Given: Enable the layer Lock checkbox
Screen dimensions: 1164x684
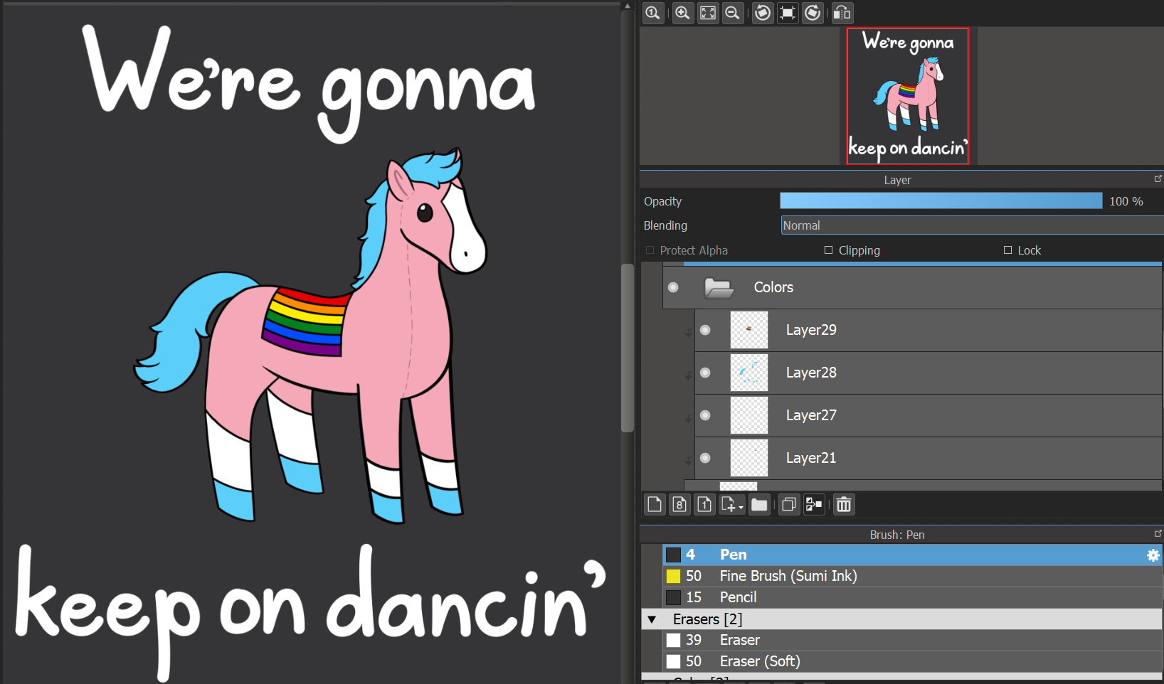Looking at the screenshot, I should click(1007, 250).
